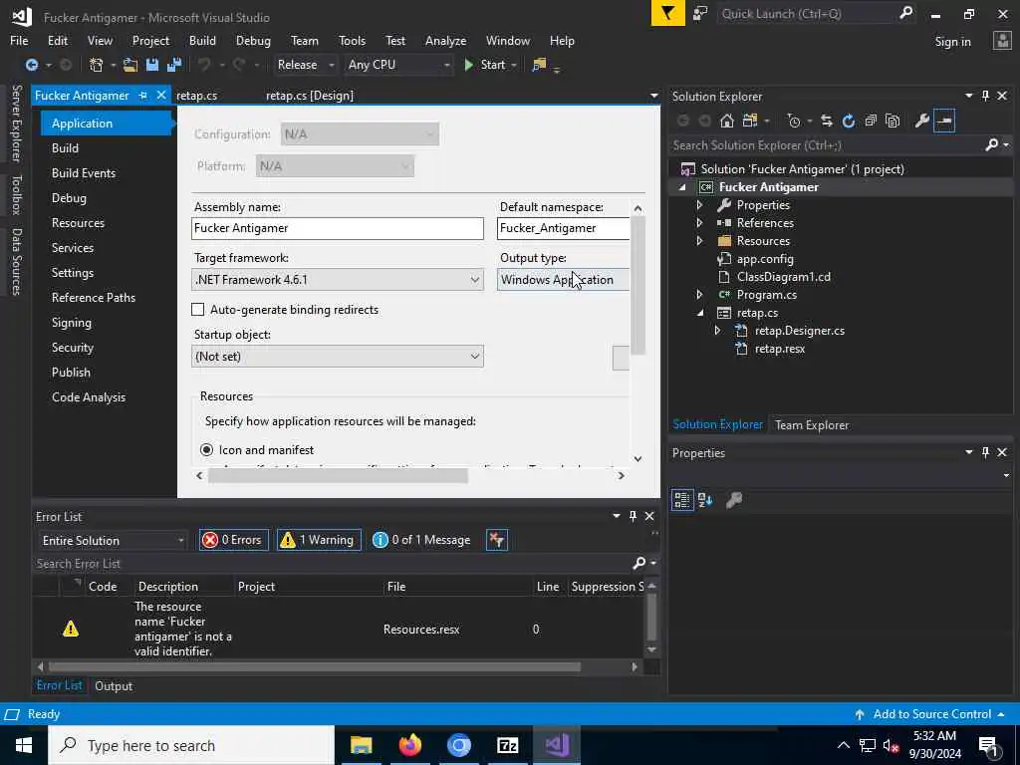Viewport: 1020px width, 765px height.
Task: Pin the Fucker Antigamer document tab
Action: pos(143,95)
